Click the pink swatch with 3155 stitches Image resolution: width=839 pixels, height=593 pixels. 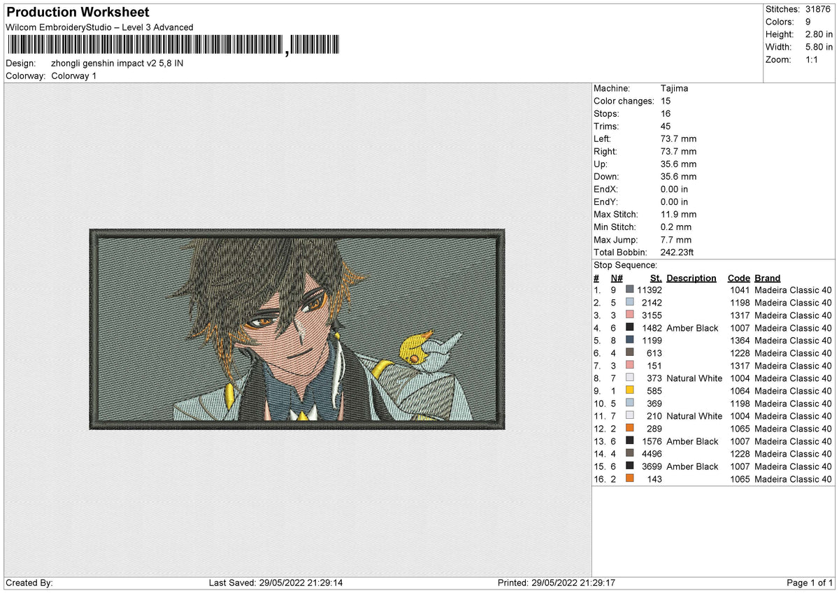pyautogui.click(x=630, y=315)
